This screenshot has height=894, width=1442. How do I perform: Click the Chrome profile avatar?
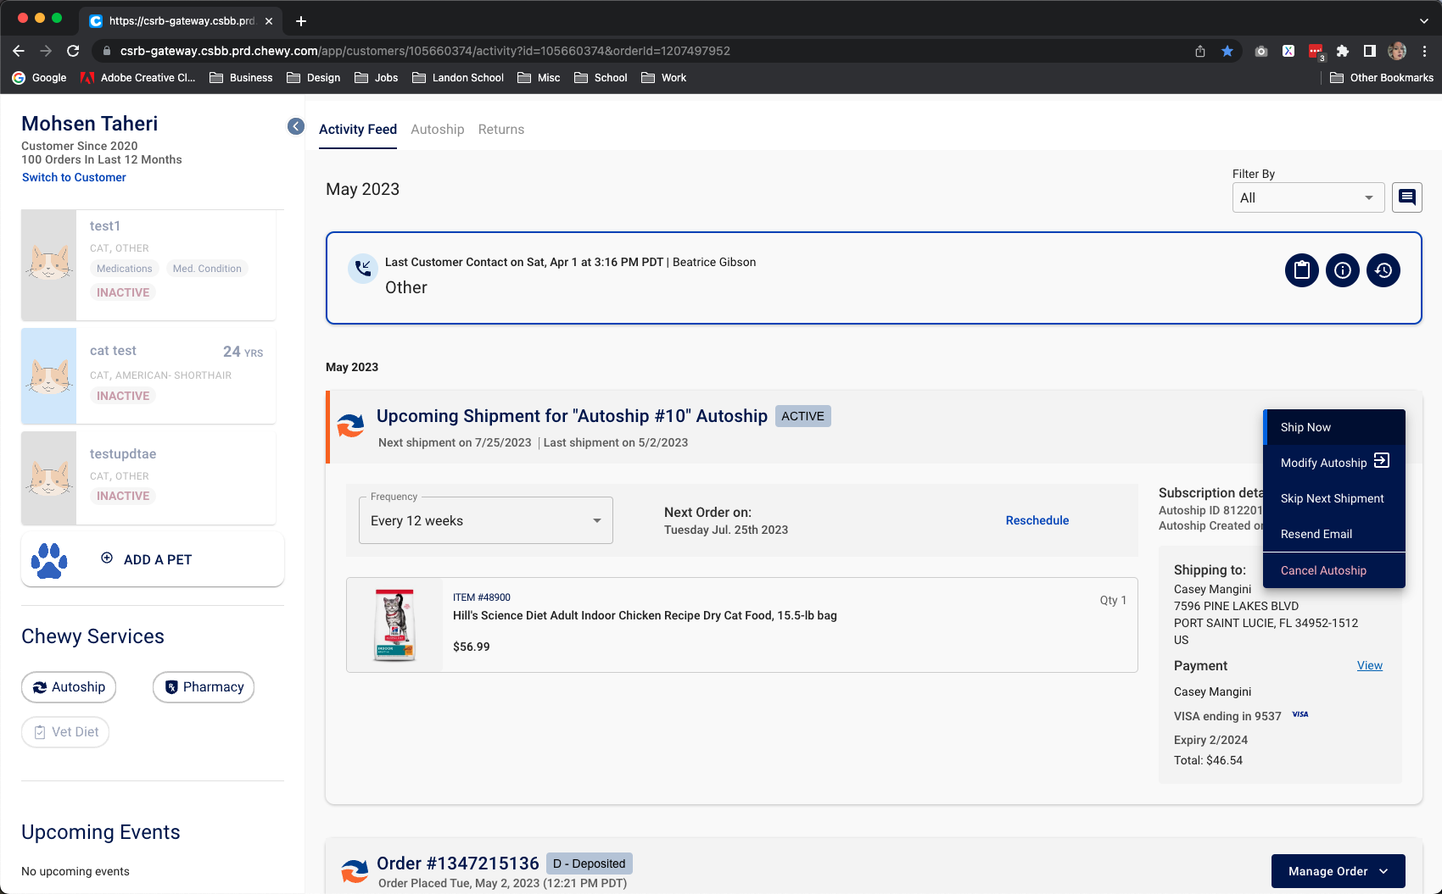click(1397, 51)
